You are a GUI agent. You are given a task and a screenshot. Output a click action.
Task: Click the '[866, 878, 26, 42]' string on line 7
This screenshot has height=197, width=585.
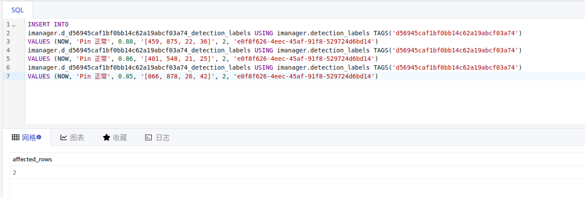click(x=178, y=76)
